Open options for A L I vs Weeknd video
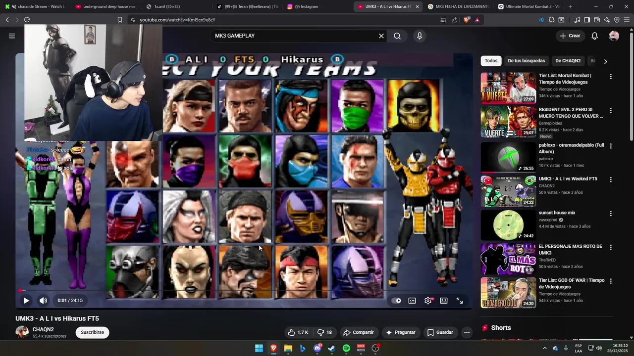The image size is (634, 356). tap(611, 179)
